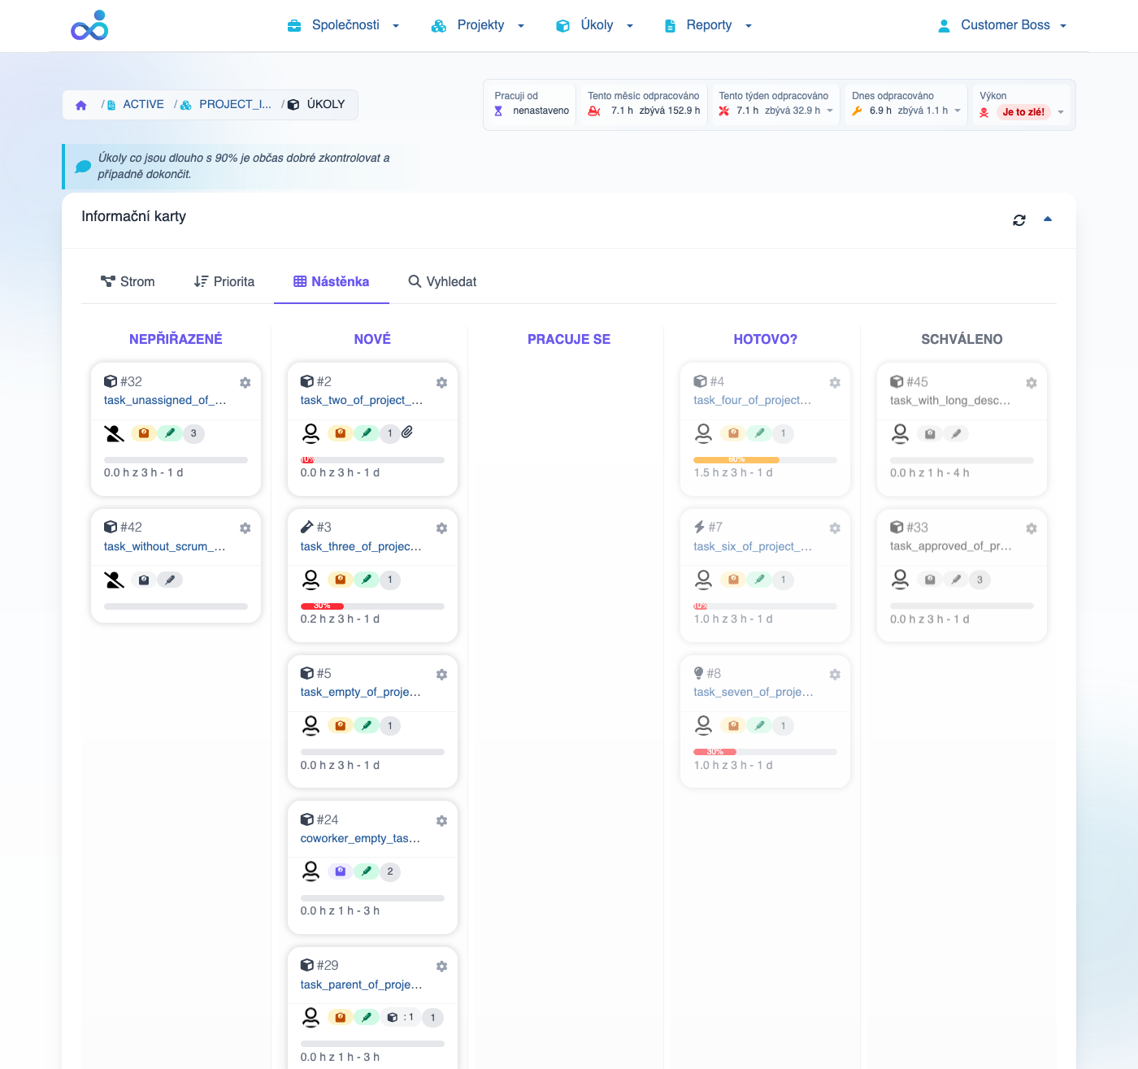Screen dimensions: 1138x1069
Task: Go to ACTIVE breadcrumb link
Action: (x=143, y=104)
